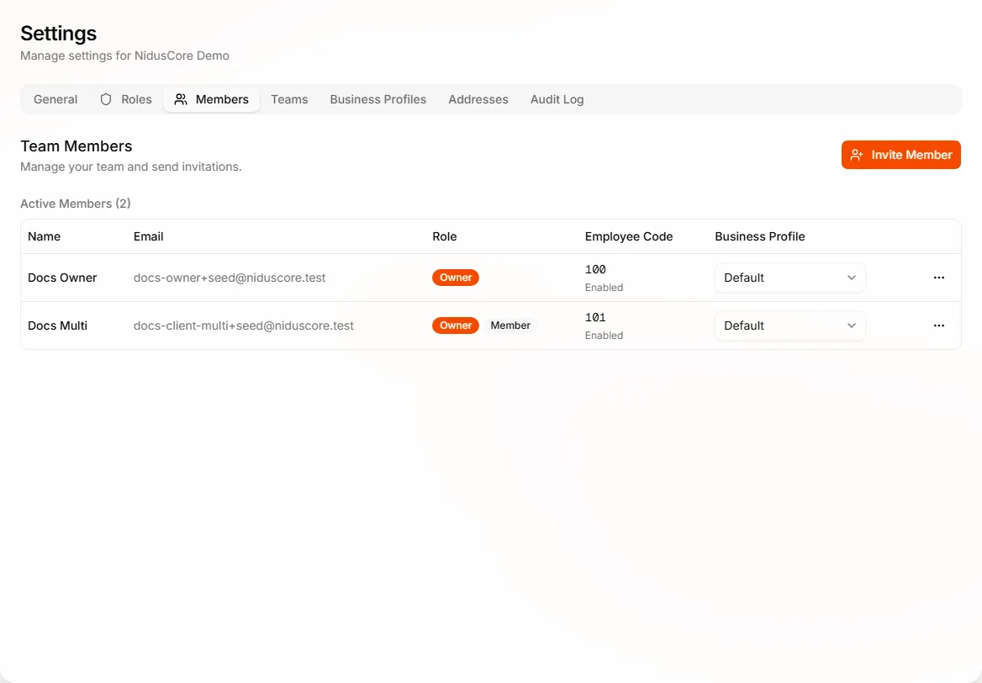Click the Business Profile column header

(x=760, y=237)
